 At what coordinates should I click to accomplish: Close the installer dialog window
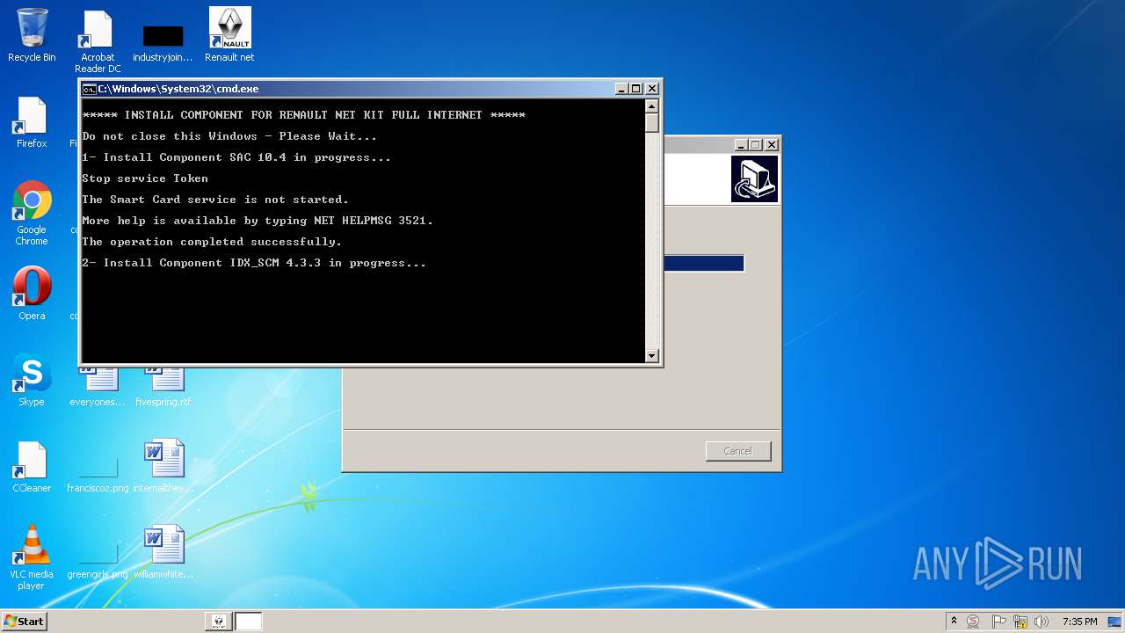click(772, 145)
